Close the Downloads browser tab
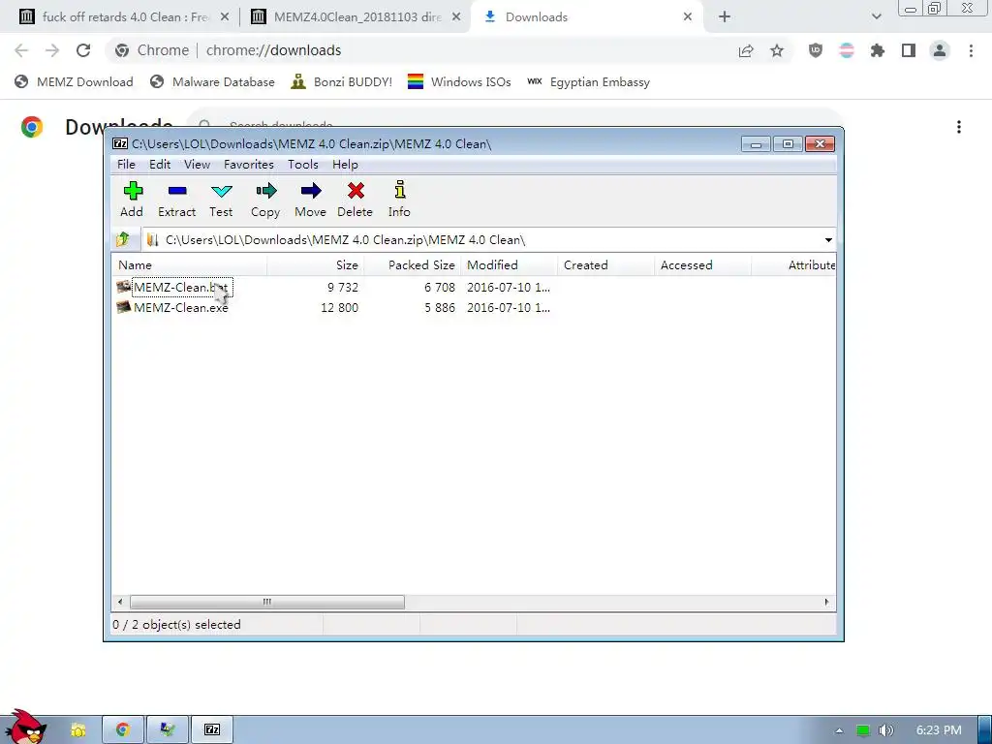992x744 pixels. 688,17
